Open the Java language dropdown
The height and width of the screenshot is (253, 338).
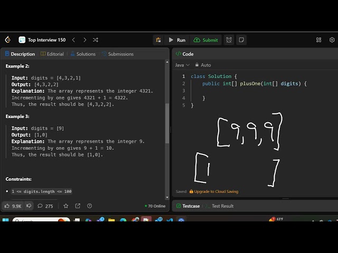point(182,65)
